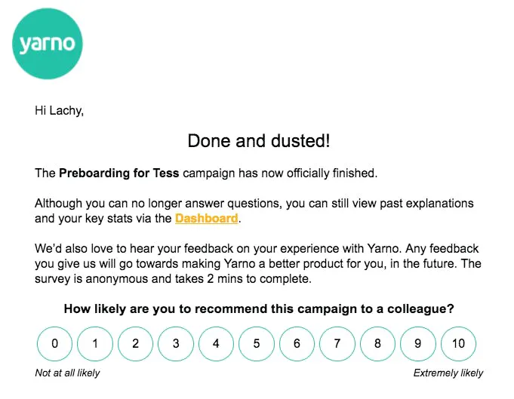Click the 'Not at all likely' label
This screenshot has height=399, width=514.
(67, 373)
